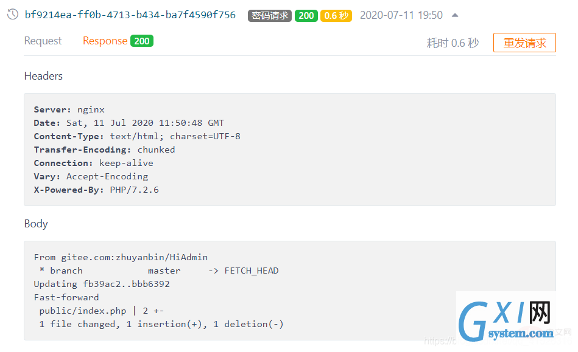This screenshot has width=578, height=352.
Task: Click the GXI 网 logo image
Action: 506,314
